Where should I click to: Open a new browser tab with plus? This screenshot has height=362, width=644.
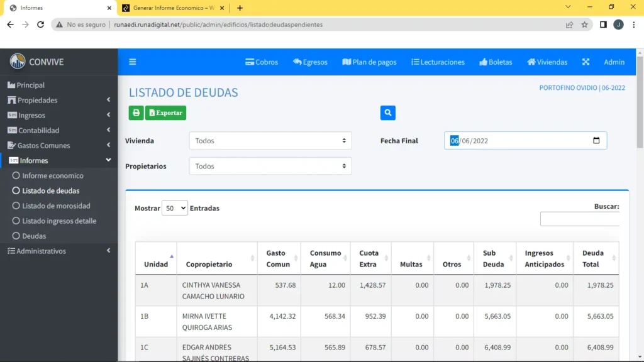(240, 8)
